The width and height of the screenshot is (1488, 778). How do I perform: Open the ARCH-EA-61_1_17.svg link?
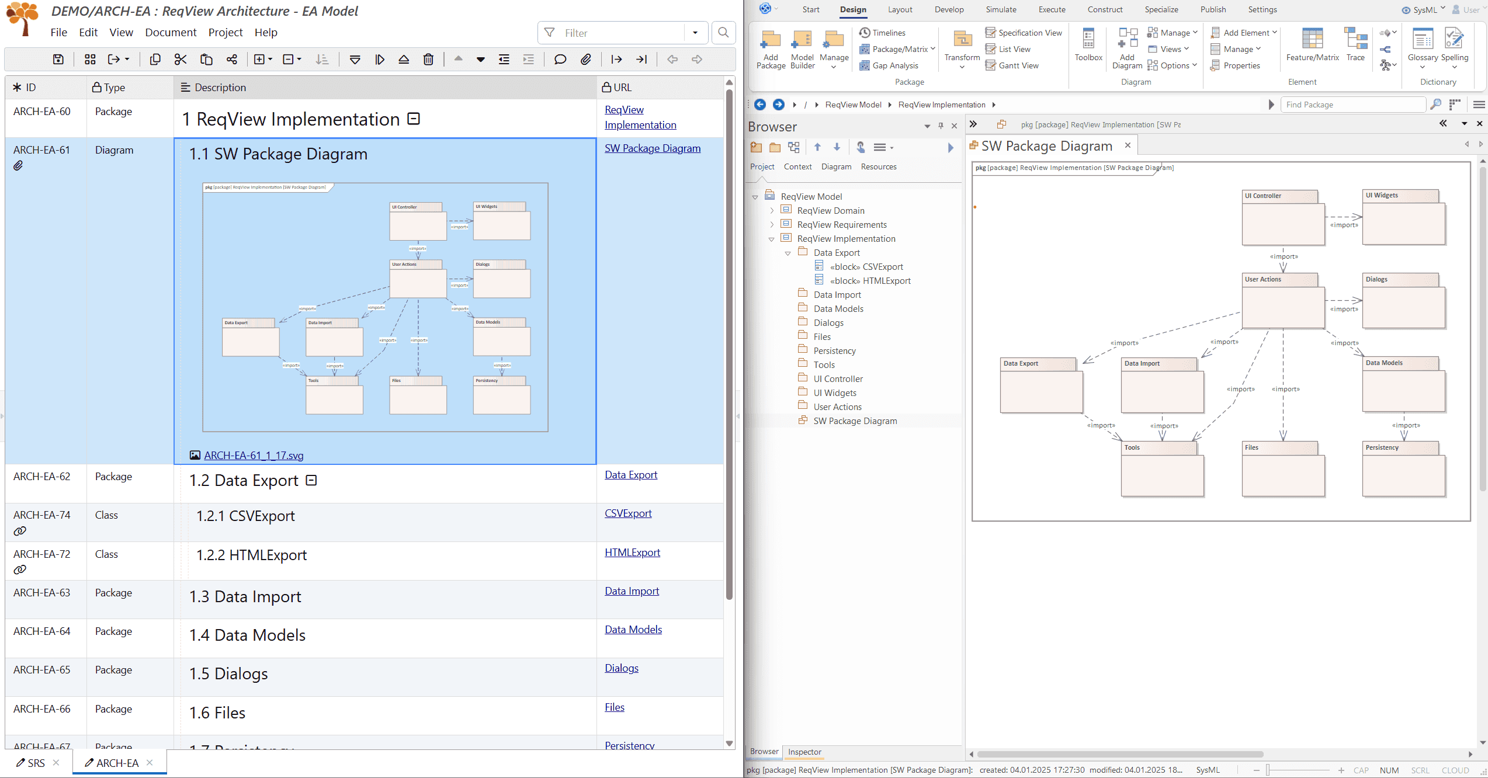(253, 455)
